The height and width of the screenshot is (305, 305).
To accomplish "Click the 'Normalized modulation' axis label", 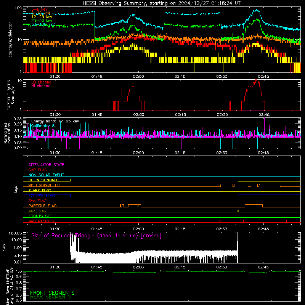I will coord(7,133).
